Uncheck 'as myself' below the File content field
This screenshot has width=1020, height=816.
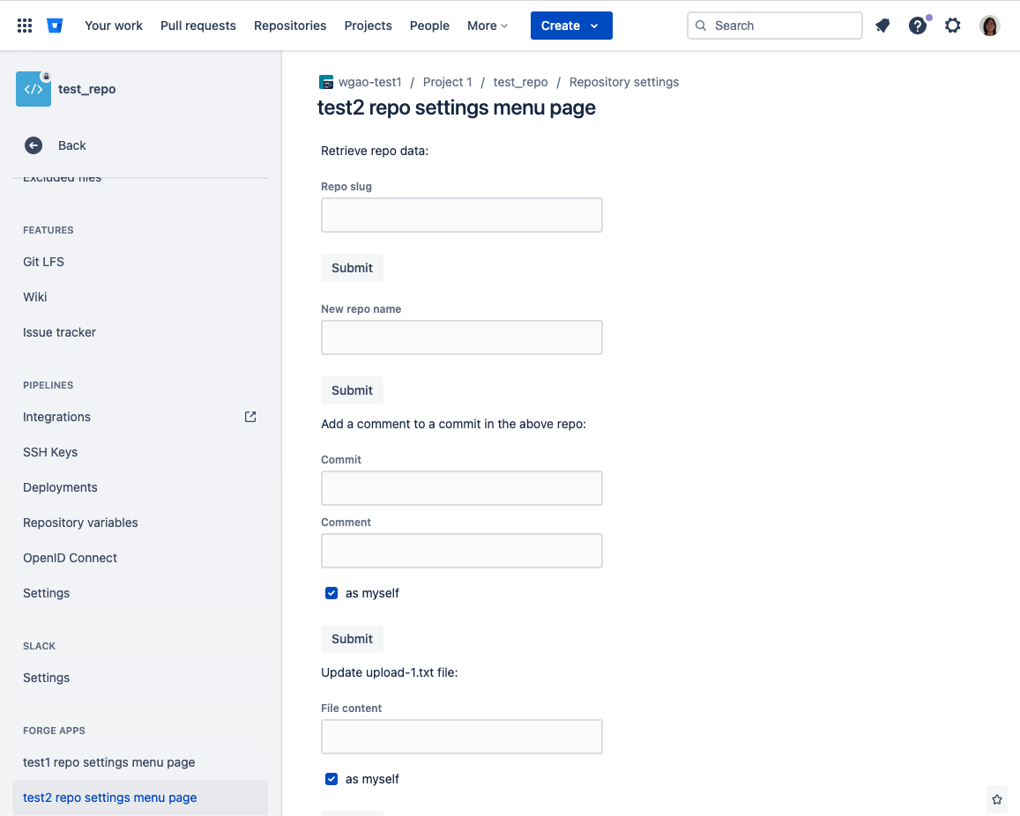click(331, 779)
